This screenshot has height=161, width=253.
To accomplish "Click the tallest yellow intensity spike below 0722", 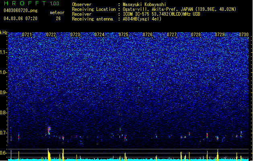I will tap(49, 155).
